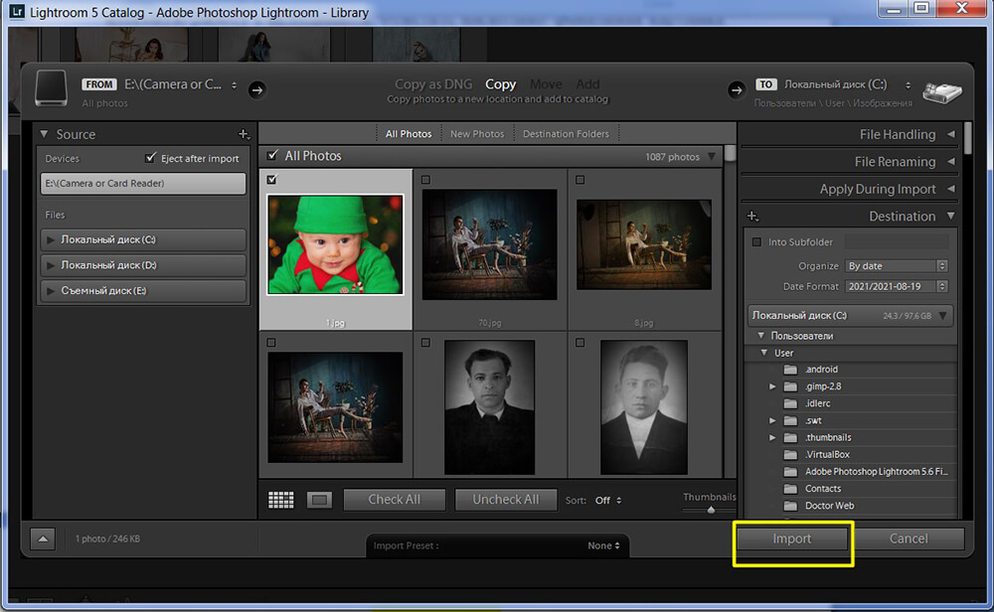Screen dimensions: 994x612
Task: Select the Copy as DNG option
Action: 433,84
